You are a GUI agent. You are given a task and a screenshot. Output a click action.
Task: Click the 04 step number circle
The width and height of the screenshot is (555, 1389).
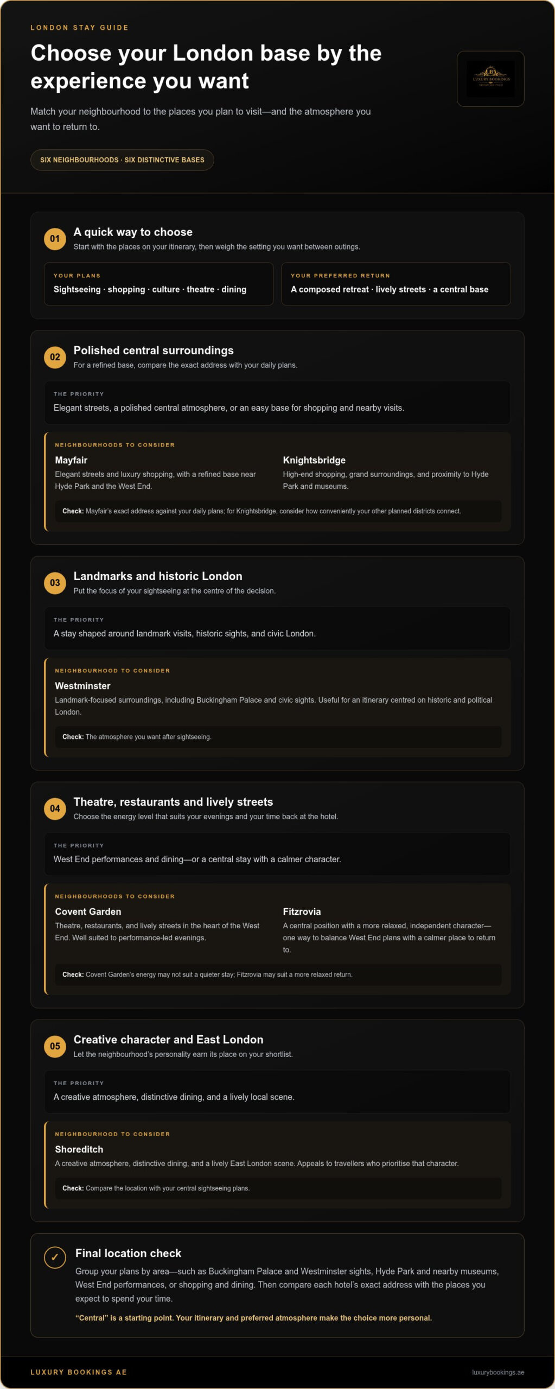coord(55,808)
